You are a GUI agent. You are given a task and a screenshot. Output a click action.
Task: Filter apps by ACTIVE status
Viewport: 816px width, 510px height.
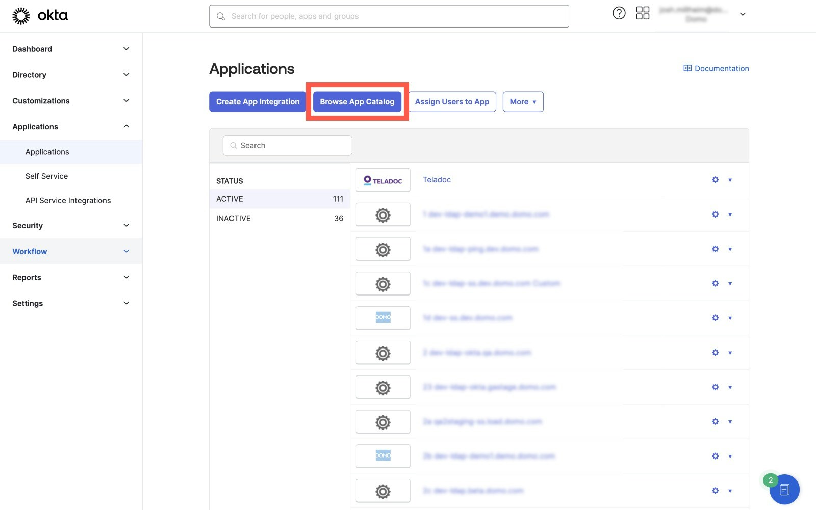click(x=229, y=199)
